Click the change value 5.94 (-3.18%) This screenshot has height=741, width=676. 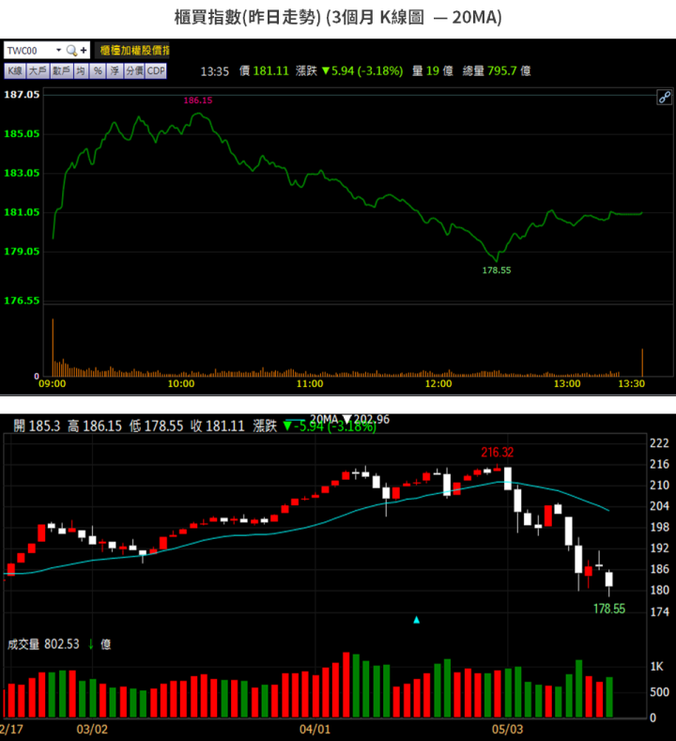click(362, 70)
